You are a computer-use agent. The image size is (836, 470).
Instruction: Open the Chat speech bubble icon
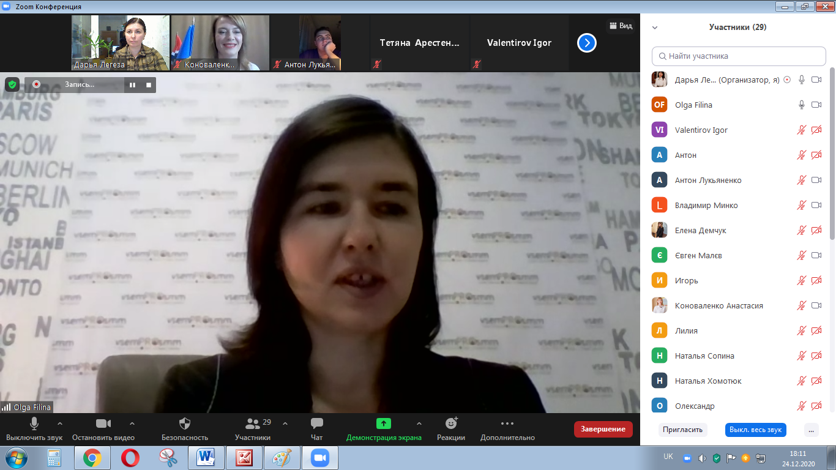316,423
